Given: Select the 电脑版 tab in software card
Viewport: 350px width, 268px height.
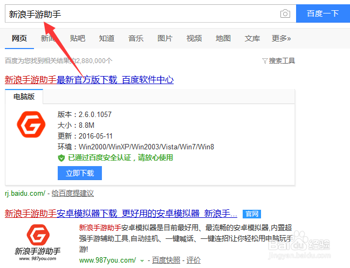Looking at the screenshot, I should click(x=24, y=97).
